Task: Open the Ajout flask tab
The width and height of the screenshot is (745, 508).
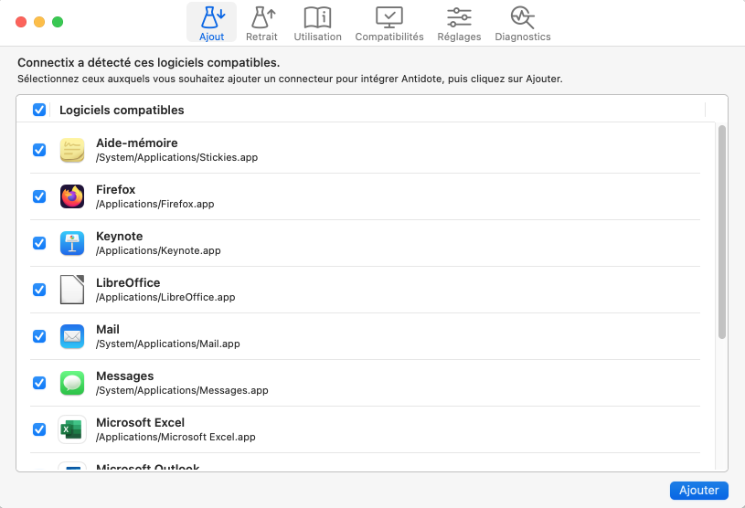Action: tap(211, 23)
